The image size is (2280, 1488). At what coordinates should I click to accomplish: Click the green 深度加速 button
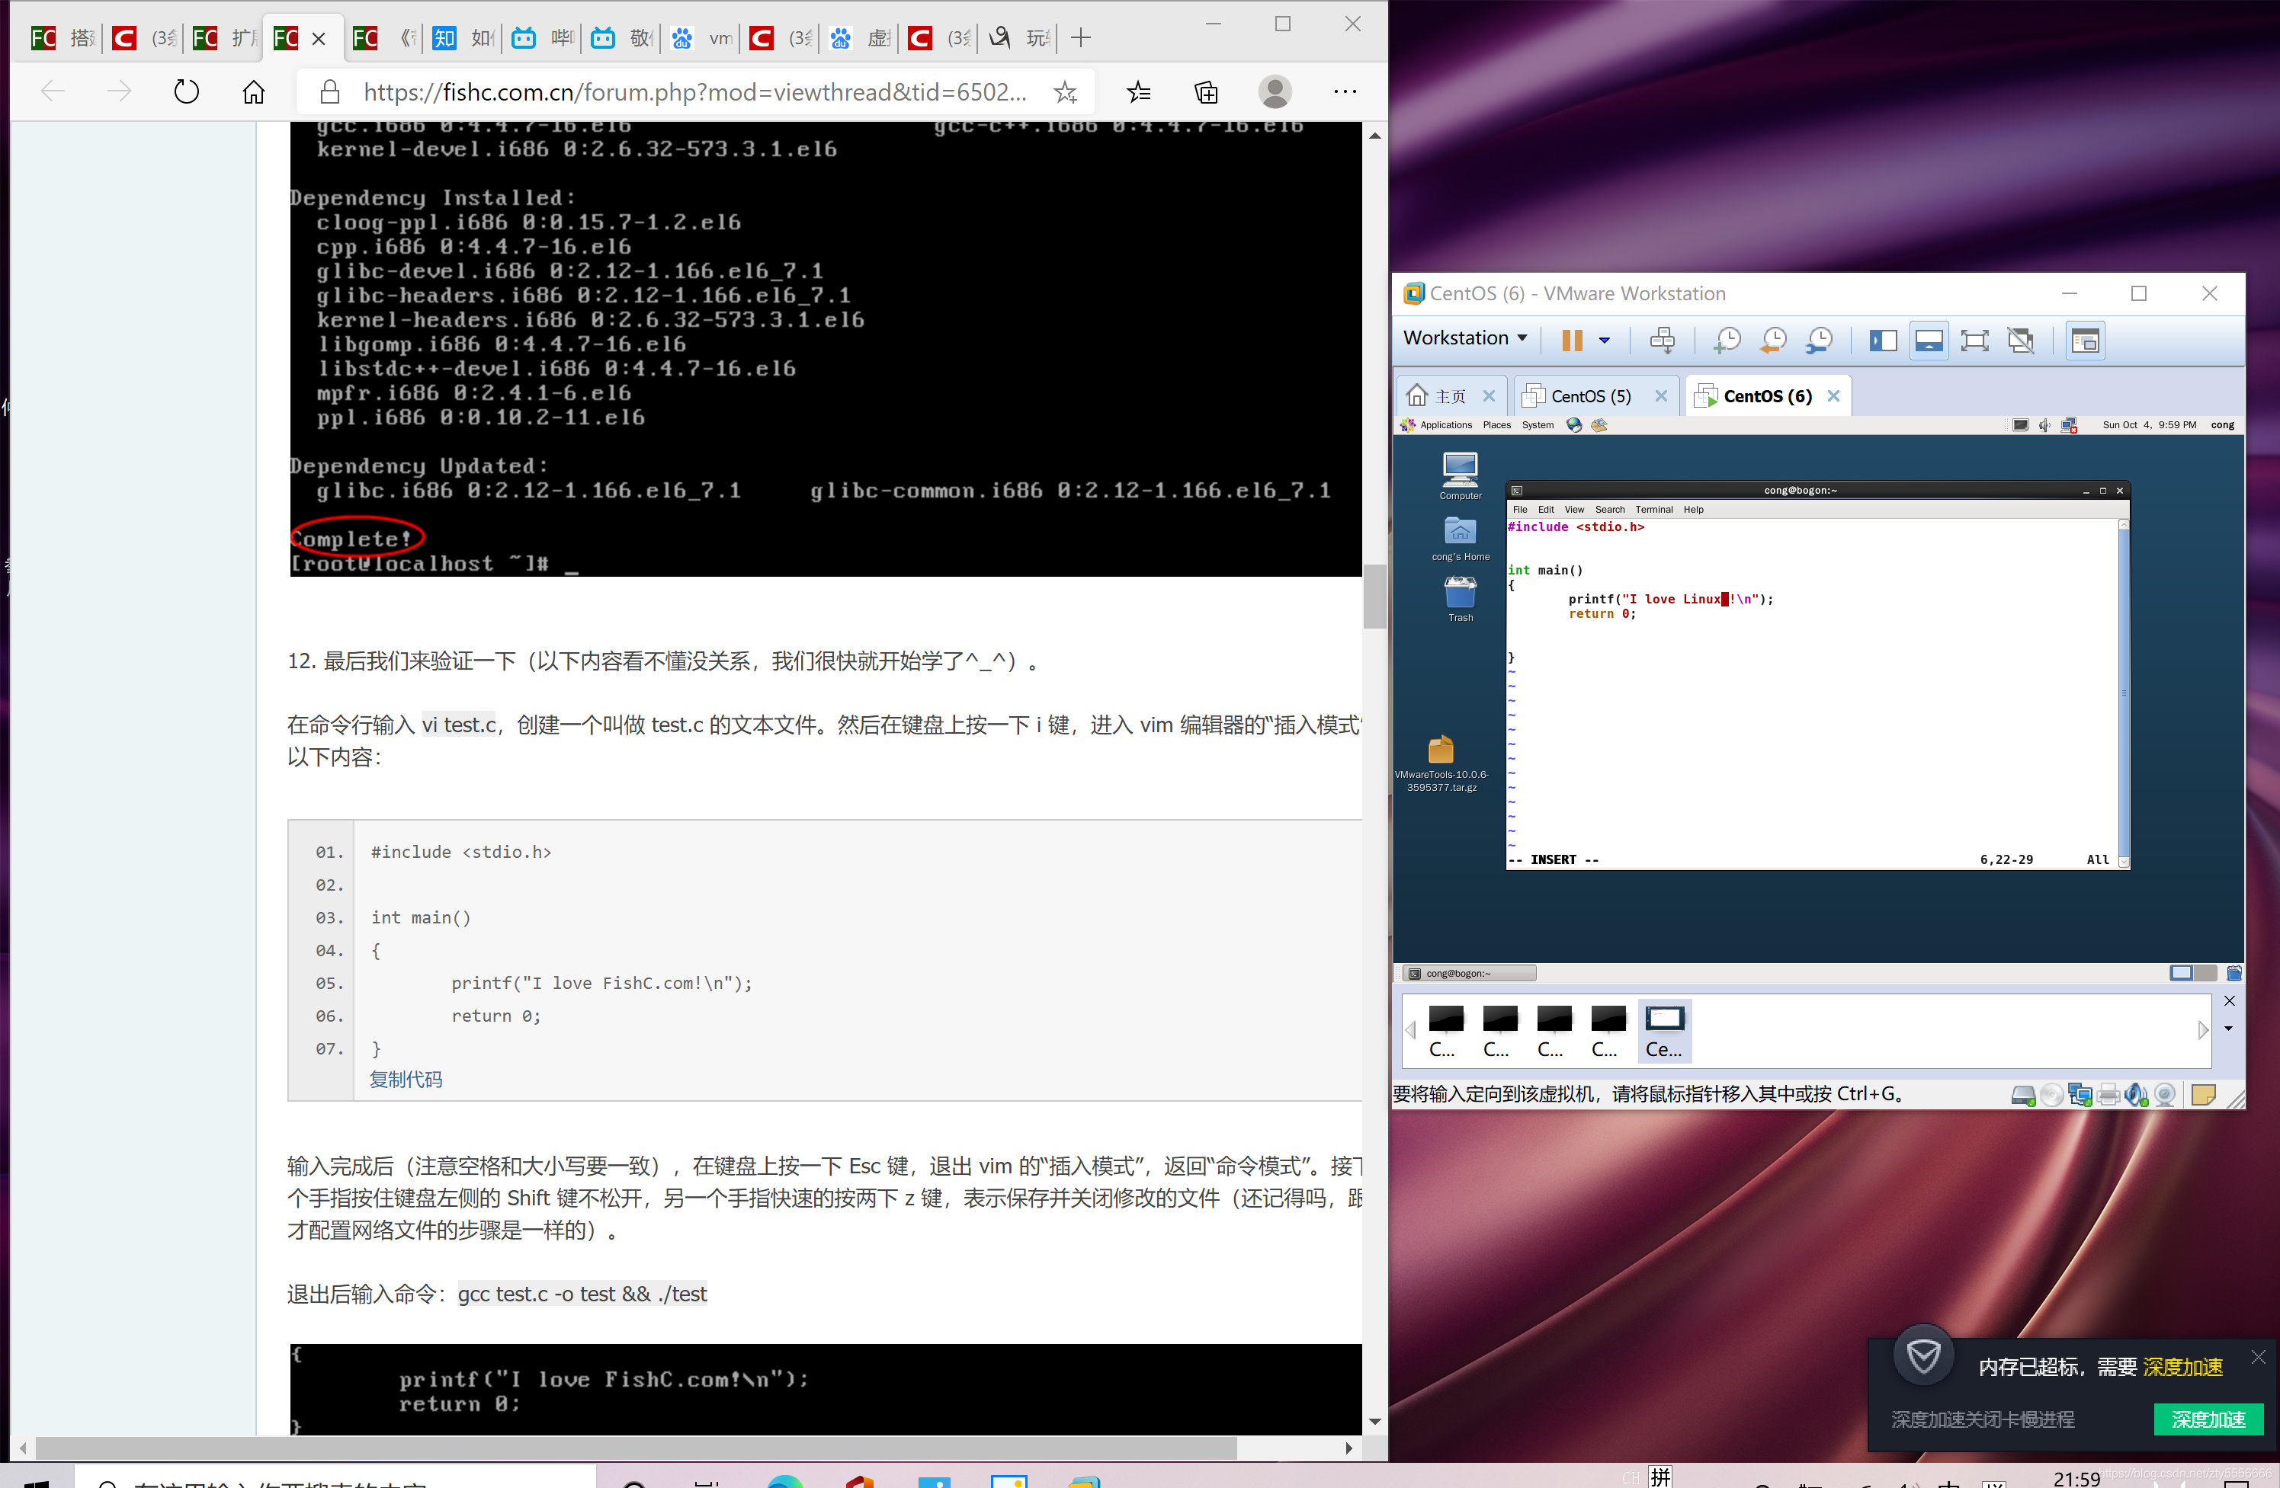tap(2207, 1418)
